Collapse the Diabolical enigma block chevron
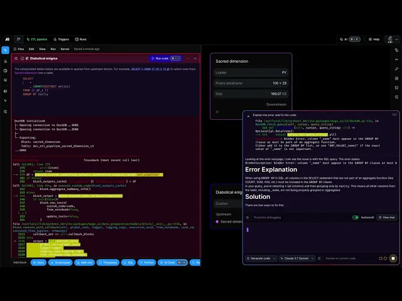Image resolution: width=402 pixels, height=301 pixels. tap(195, 58)
